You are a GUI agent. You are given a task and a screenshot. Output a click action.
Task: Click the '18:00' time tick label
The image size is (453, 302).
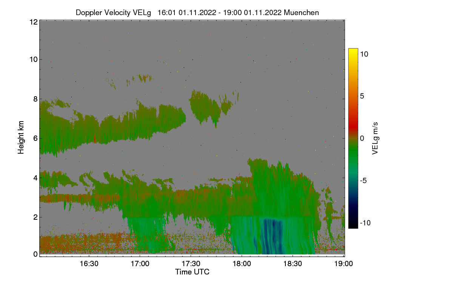242,263
